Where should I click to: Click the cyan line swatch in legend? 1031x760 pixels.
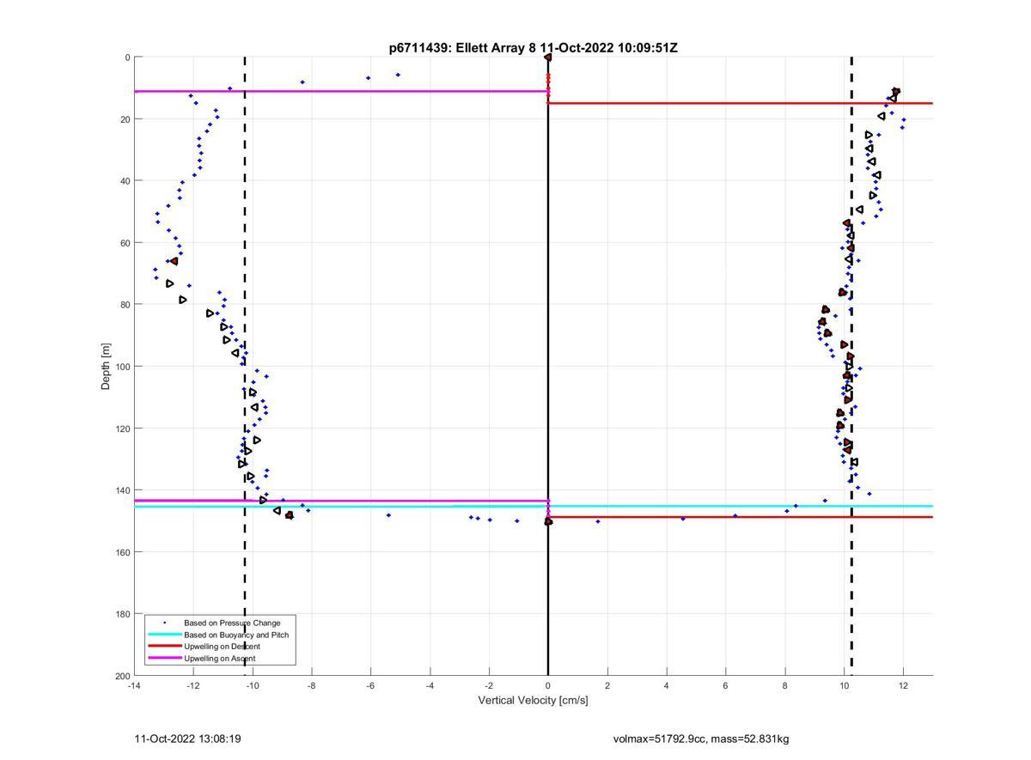[x=164, y=635]
